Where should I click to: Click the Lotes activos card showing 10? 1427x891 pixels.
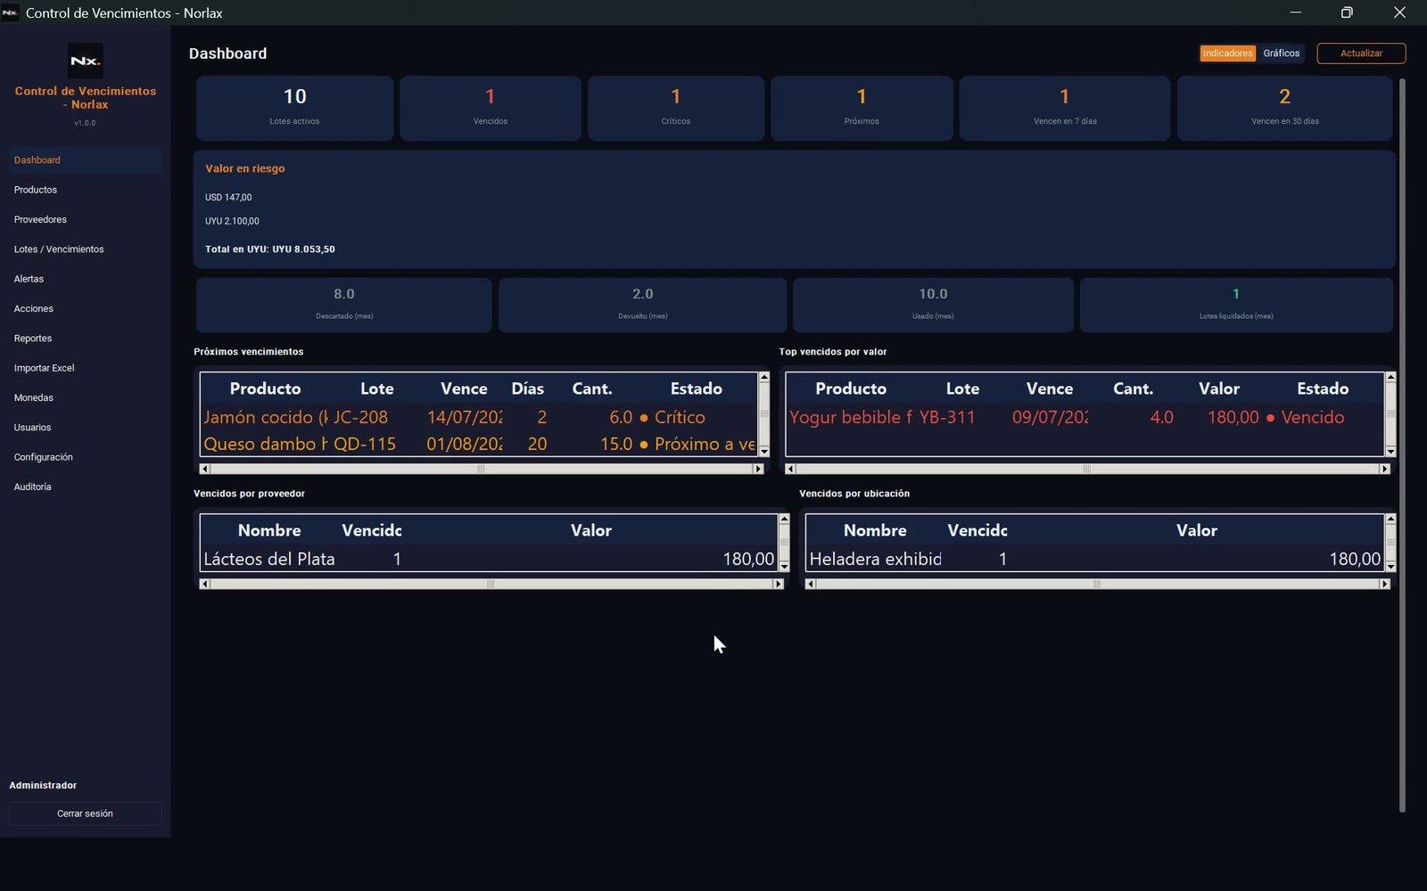pyautogui.click(x=294, y=108)
